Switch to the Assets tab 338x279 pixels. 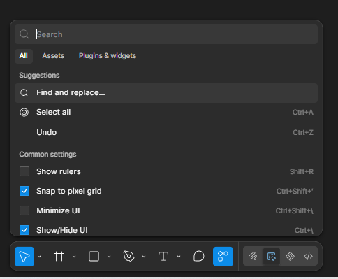click(x=53, y=56)
